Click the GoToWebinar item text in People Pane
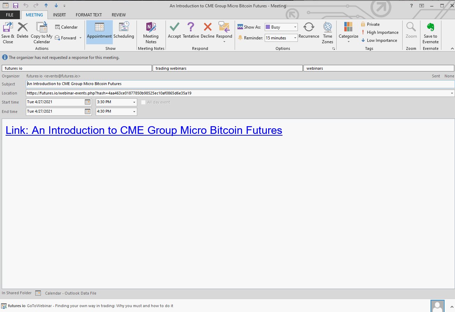Viewport: 455px width, 312px height. pyautogui.click(x=100, y=306)
